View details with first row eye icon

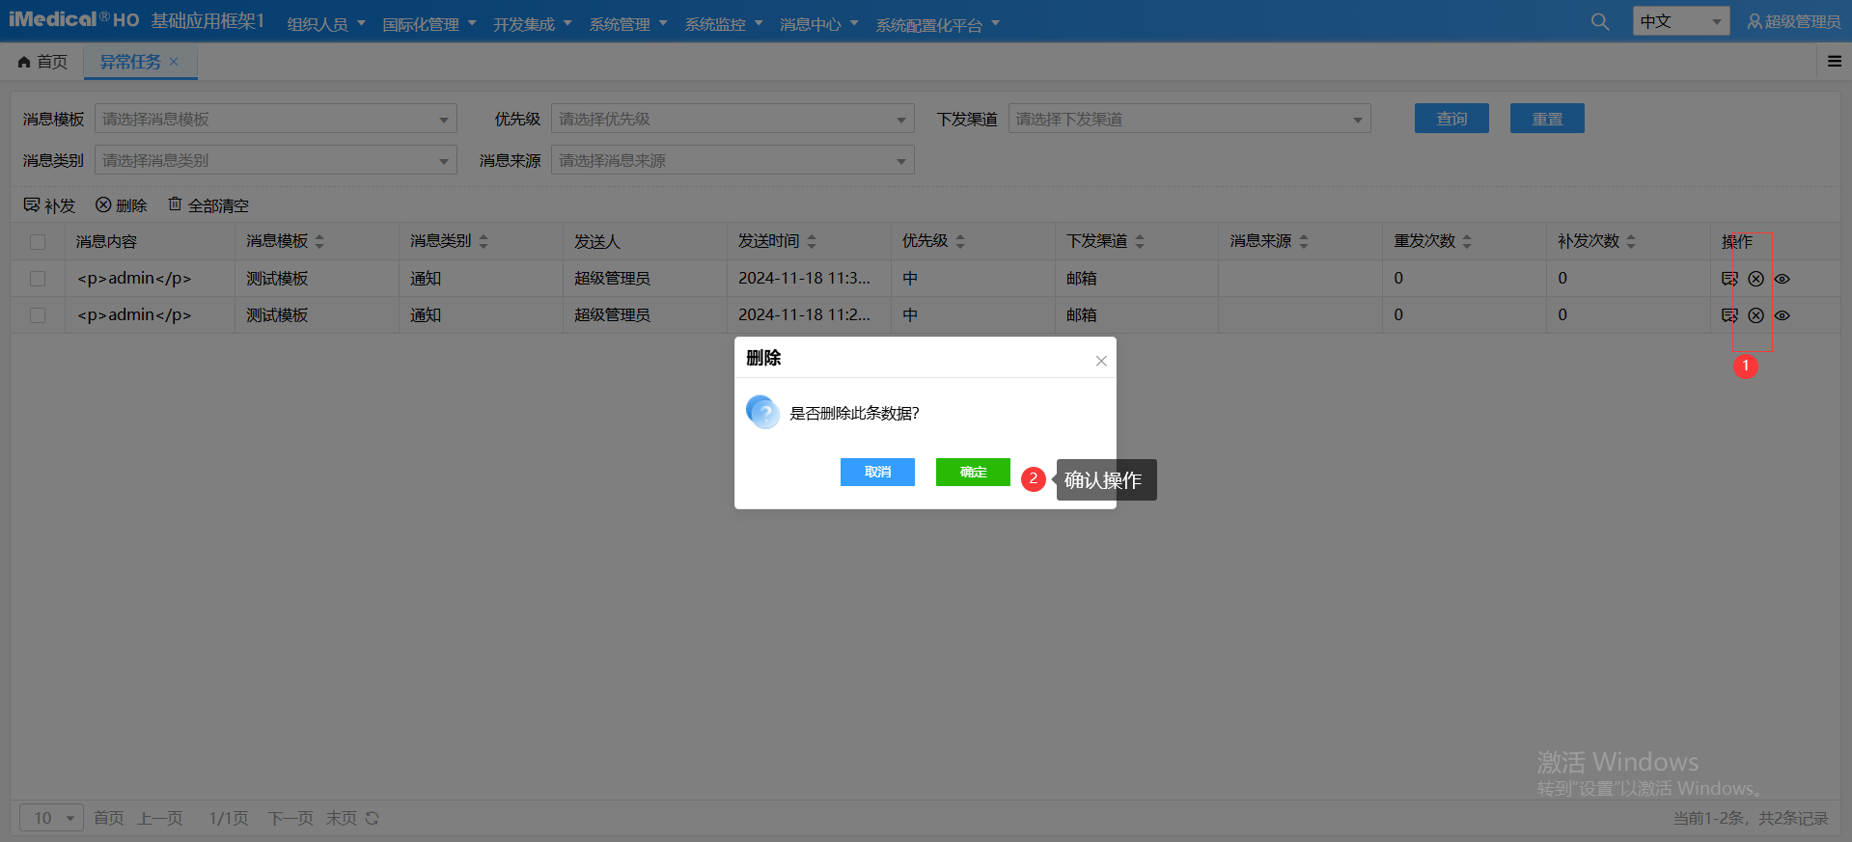(x=1782, y=279)
